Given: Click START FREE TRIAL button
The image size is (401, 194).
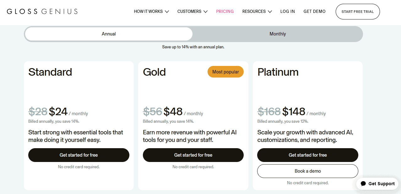Looking at the screenshot, I should coord(358,11).
